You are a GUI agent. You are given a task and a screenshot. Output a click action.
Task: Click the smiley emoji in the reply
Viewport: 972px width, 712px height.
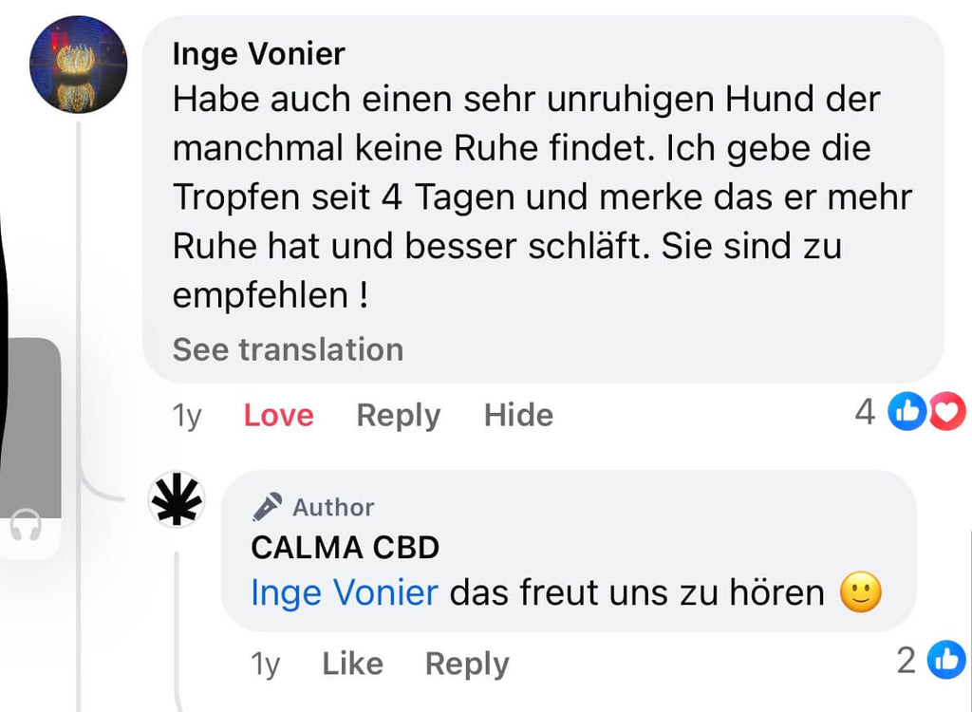coord(861,593)
